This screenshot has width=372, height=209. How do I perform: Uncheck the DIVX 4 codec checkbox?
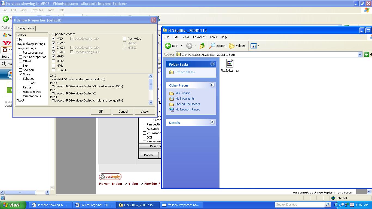click(53, 48)
